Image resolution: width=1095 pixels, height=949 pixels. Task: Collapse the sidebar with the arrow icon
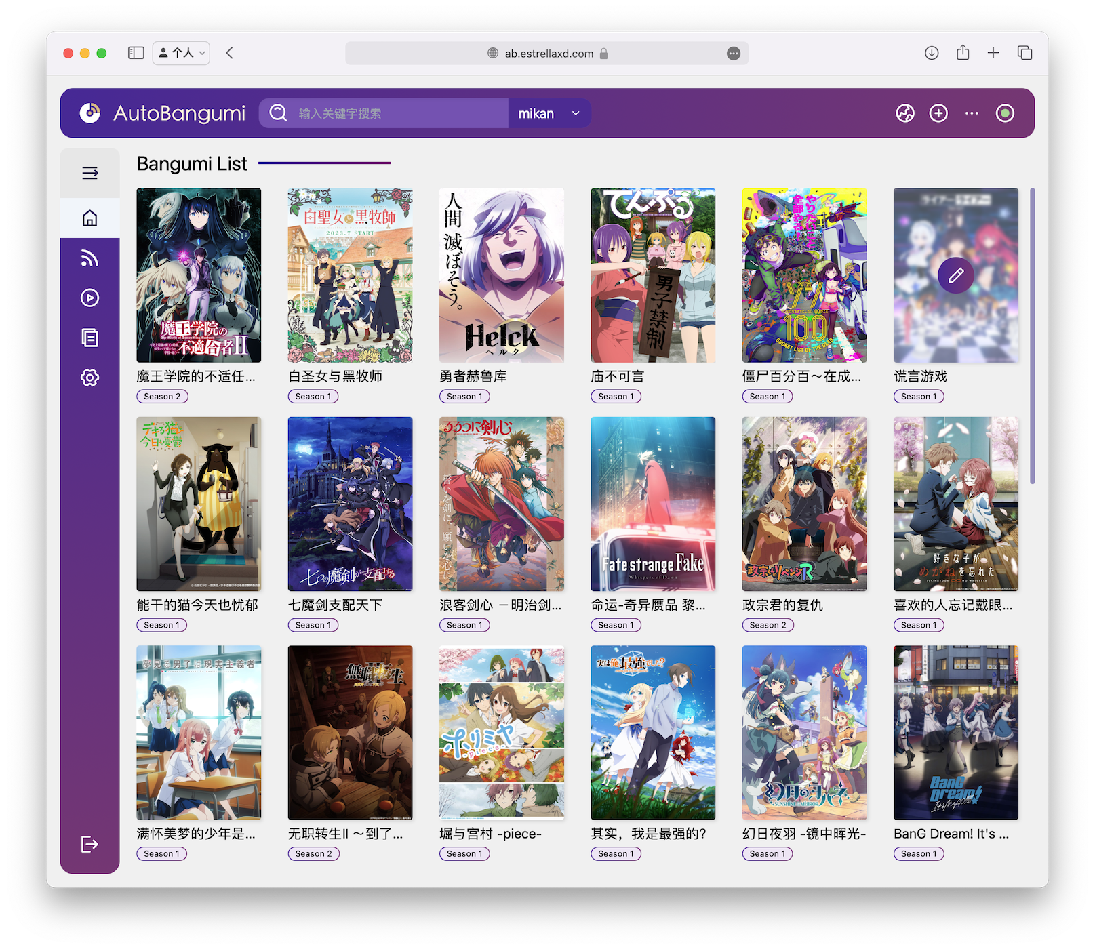click(89, 173)
